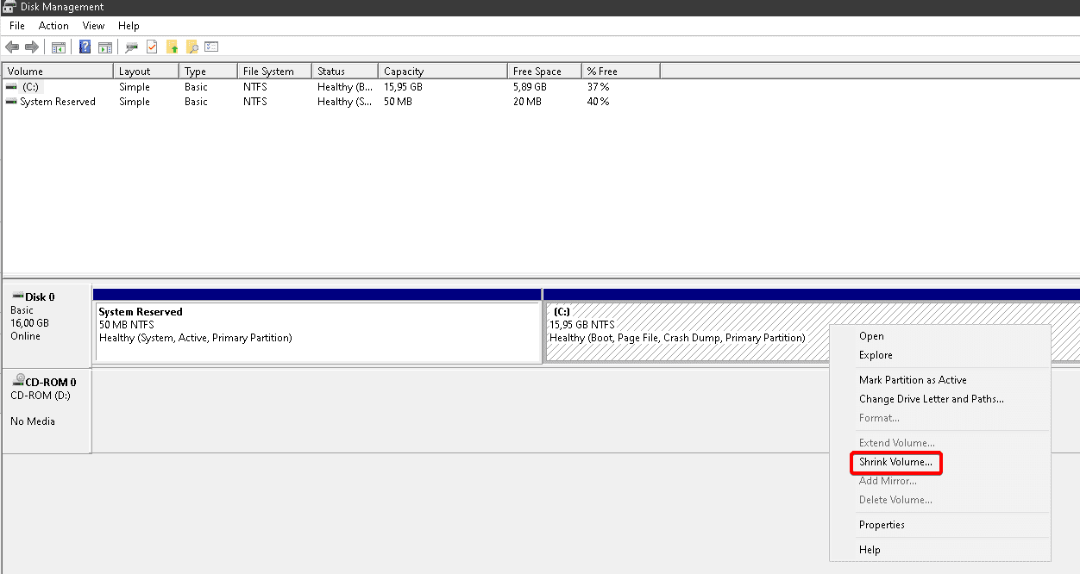Click the magnifier search toolbar icon

[192, 47]
